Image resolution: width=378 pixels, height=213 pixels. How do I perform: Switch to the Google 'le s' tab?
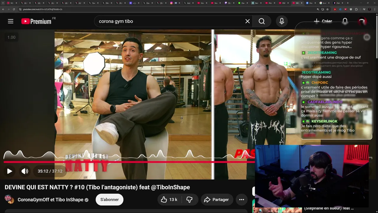pyautogui.click(x=324, y=3)
